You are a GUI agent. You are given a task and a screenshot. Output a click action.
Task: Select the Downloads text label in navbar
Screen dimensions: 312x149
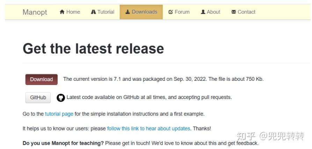(144, 12)
